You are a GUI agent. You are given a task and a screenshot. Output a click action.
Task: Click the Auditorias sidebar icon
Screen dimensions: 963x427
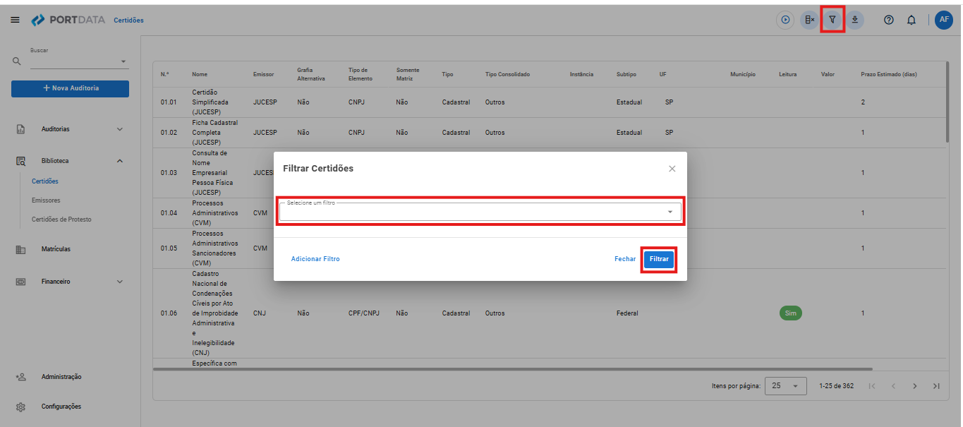[x=21, y=129]
